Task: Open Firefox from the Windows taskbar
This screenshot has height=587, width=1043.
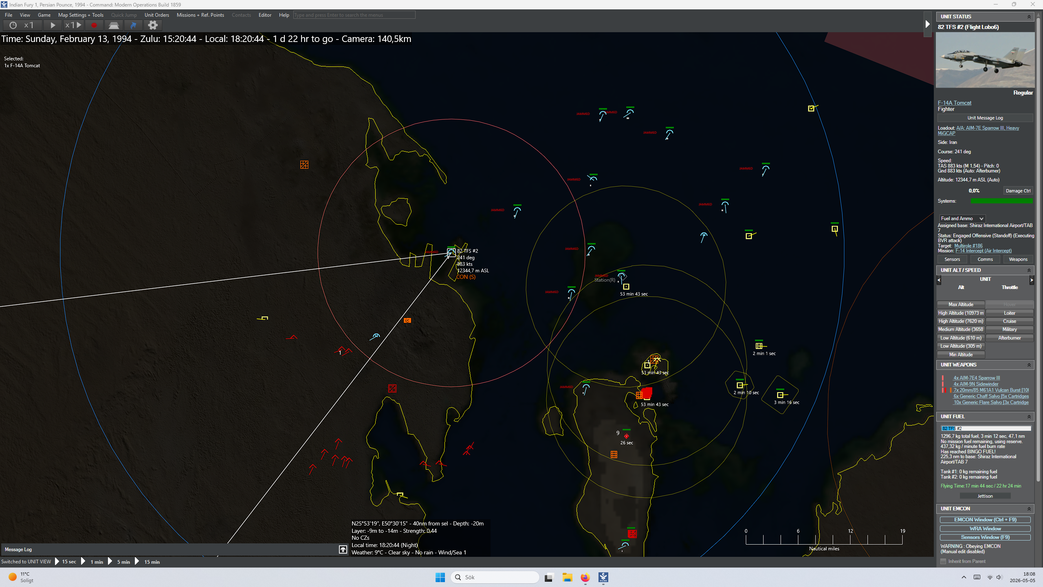Action: click(585, 577)
